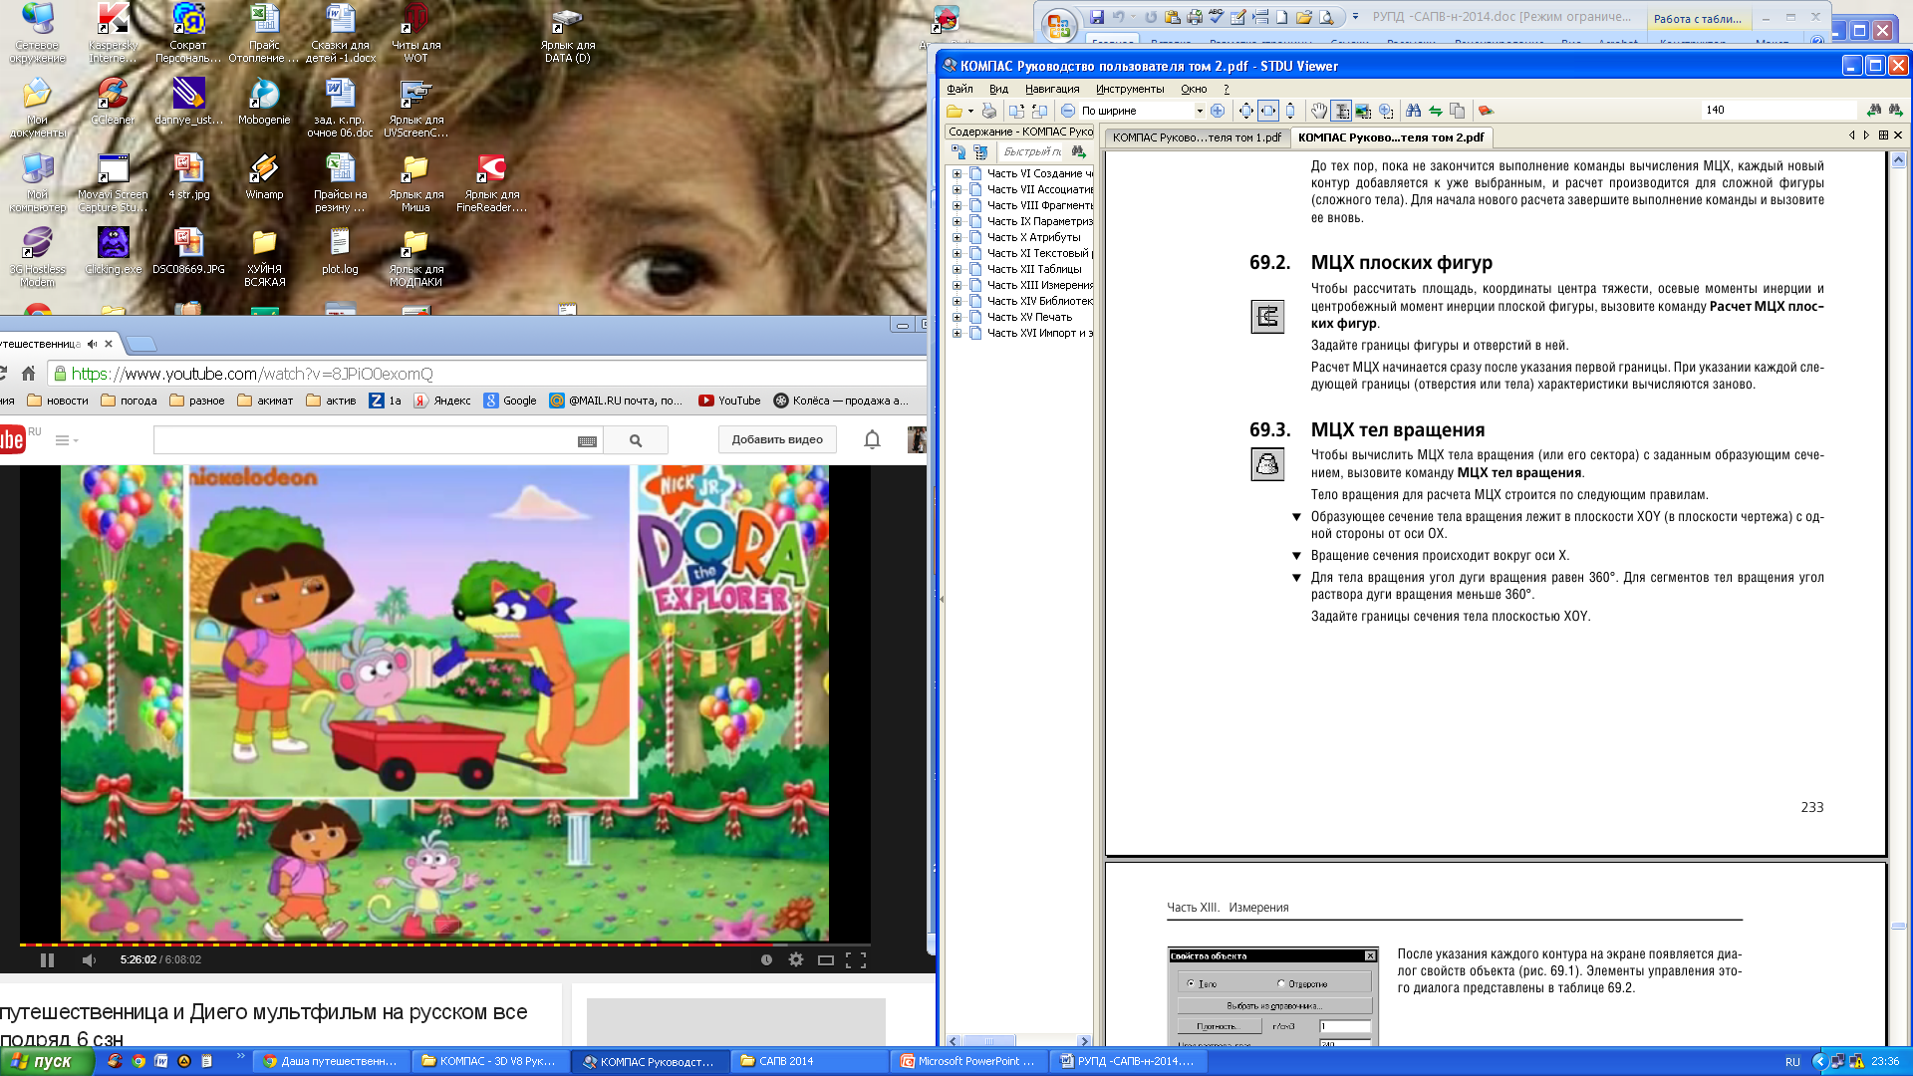Open the Вид menu
The width and height of the screenshot is (1913, 1076).
[x=998, y=89]
